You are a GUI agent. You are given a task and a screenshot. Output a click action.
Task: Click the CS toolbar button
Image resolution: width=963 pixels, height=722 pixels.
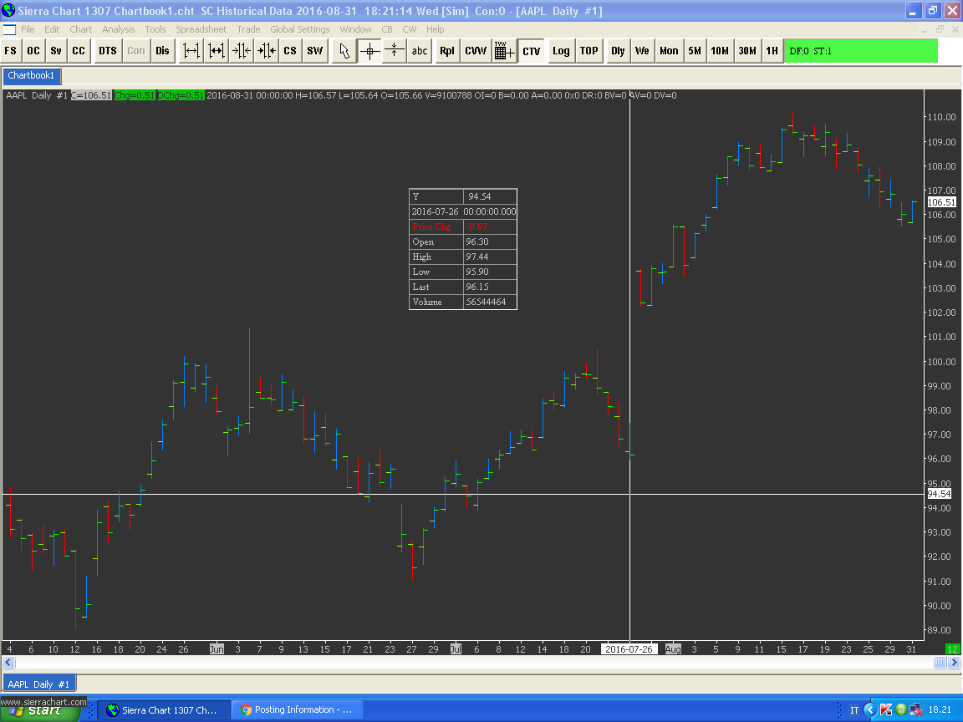coord(290,51)
